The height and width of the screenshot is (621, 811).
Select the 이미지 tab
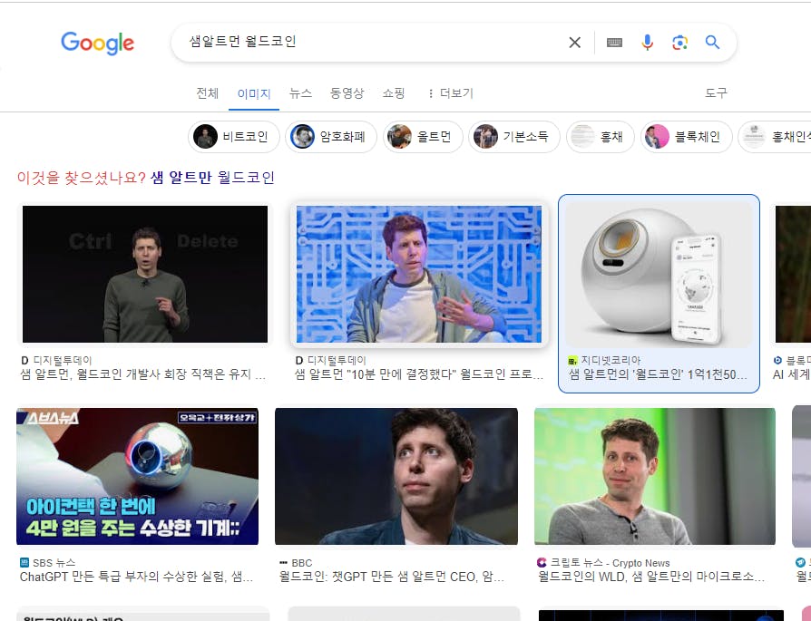coord(254,93)
